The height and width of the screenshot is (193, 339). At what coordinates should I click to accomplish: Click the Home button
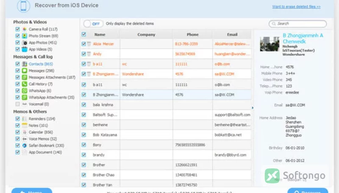point(32,190)
